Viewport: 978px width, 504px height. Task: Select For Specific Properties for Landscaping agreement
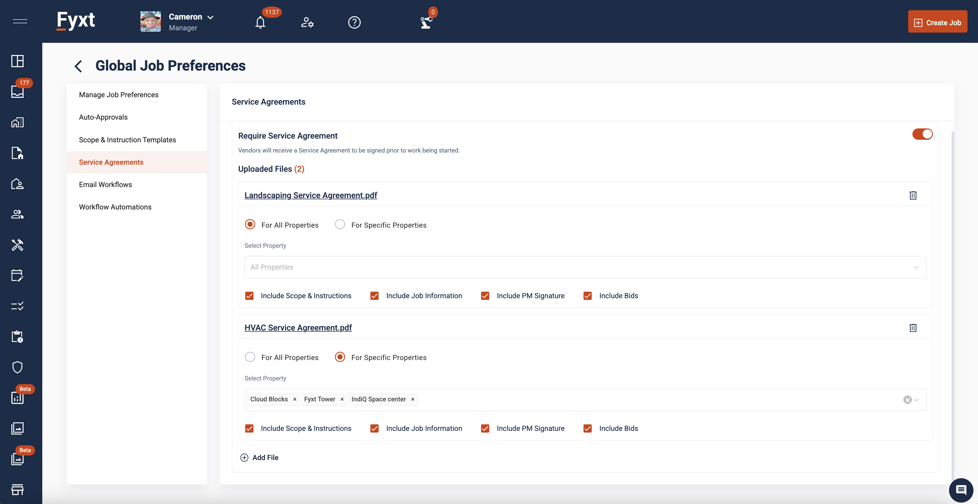click(340, 225)
